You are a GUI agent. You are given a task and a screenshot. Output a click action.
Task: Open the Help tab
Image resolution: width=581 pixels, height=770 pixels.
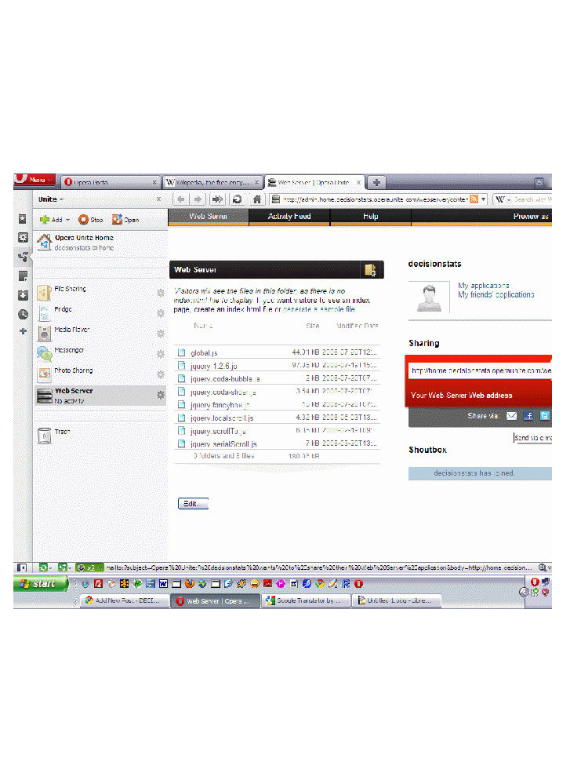coord(370,217)
